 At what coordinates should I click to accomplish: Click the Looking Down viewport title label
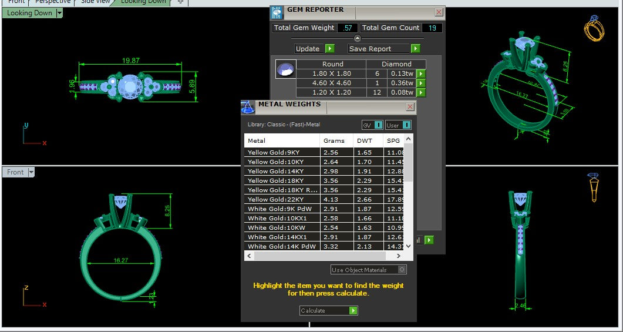[29, 13]
